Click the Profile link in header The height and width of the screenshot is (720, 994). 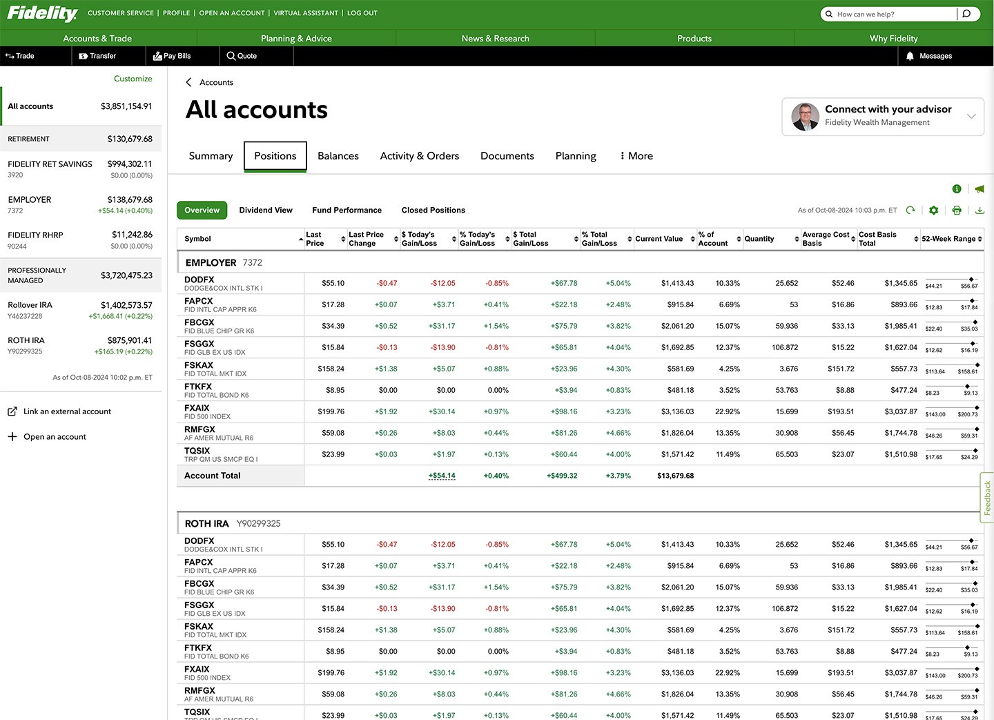(176, 13)
